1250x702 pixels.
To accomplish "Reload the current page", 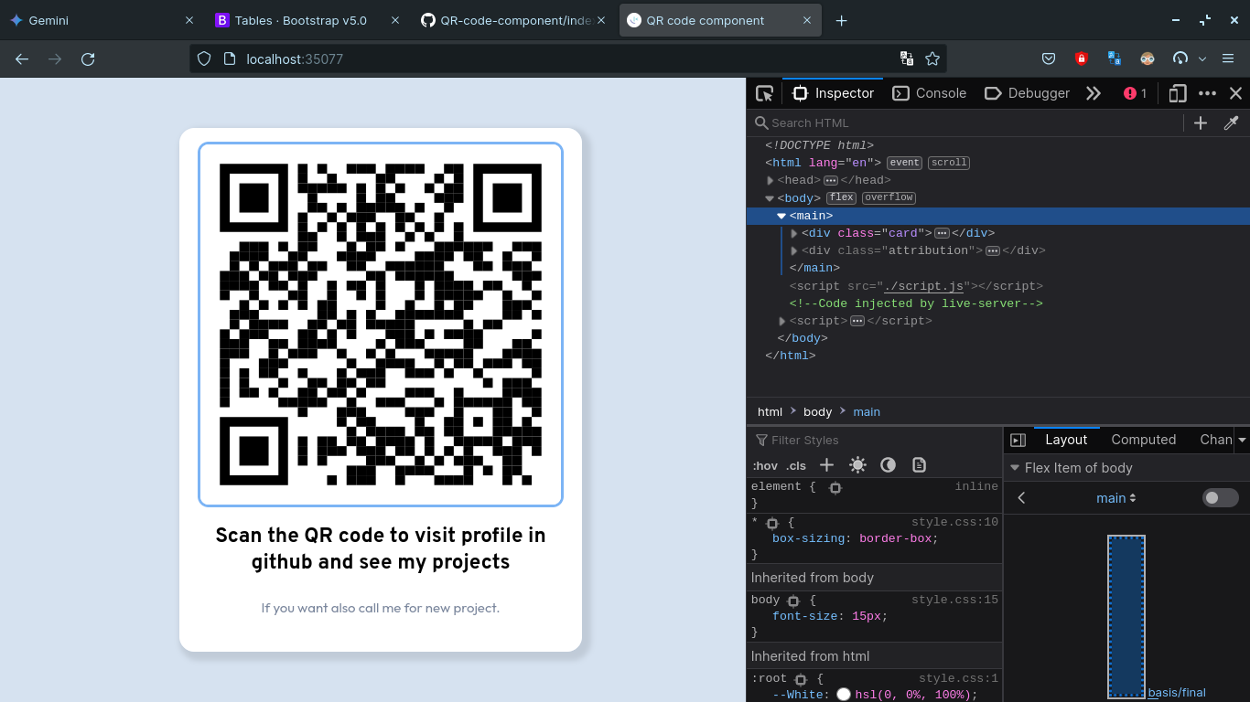I will click(x=88, y=58).
